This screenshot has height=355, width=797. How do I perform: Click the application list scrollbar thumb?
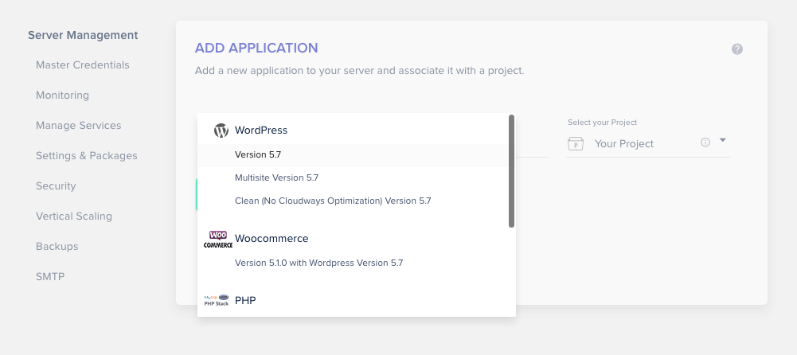(511, 171)
